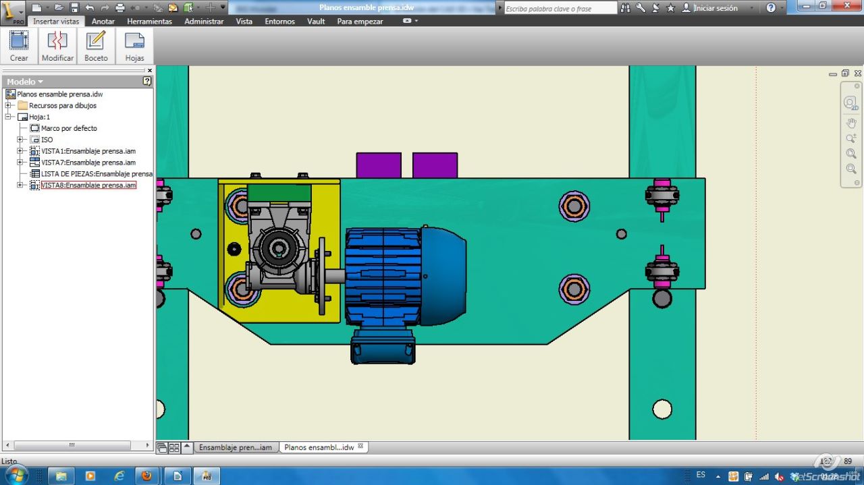Click the Save diskette icon

tap(74, 7)
